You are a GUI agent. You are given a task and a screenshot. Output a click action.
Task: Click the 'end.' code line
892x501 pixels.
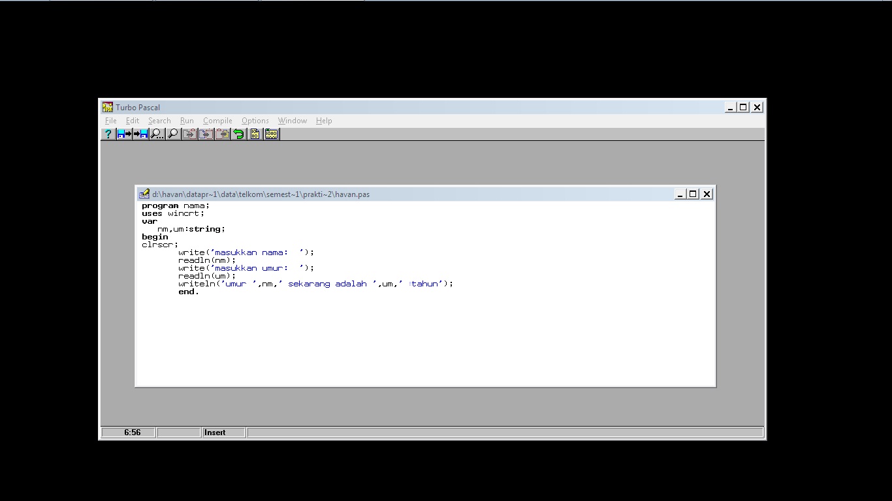pyautogui.click(x=189, y=292)
